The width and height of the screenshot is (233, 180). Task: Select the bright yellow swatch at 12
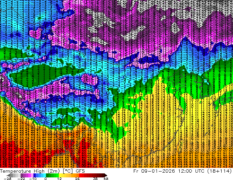[60, 175]
